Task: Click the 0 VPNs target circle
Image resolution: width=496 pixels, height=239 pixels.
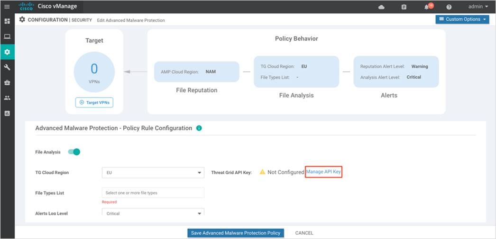Action: [x=94, y=72]
